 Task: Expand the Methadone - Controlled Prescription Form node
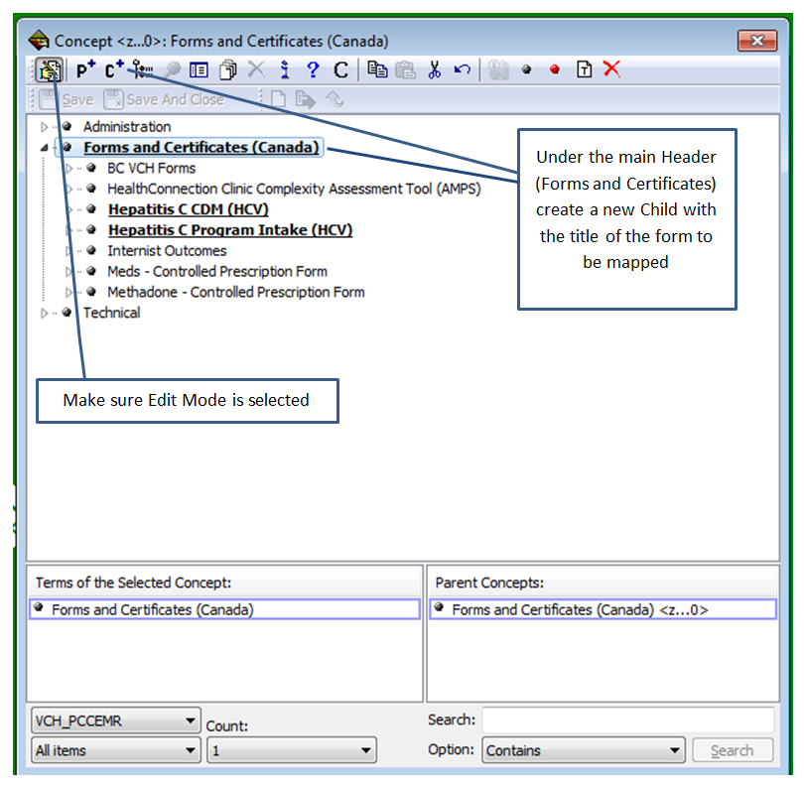[68, 292]
